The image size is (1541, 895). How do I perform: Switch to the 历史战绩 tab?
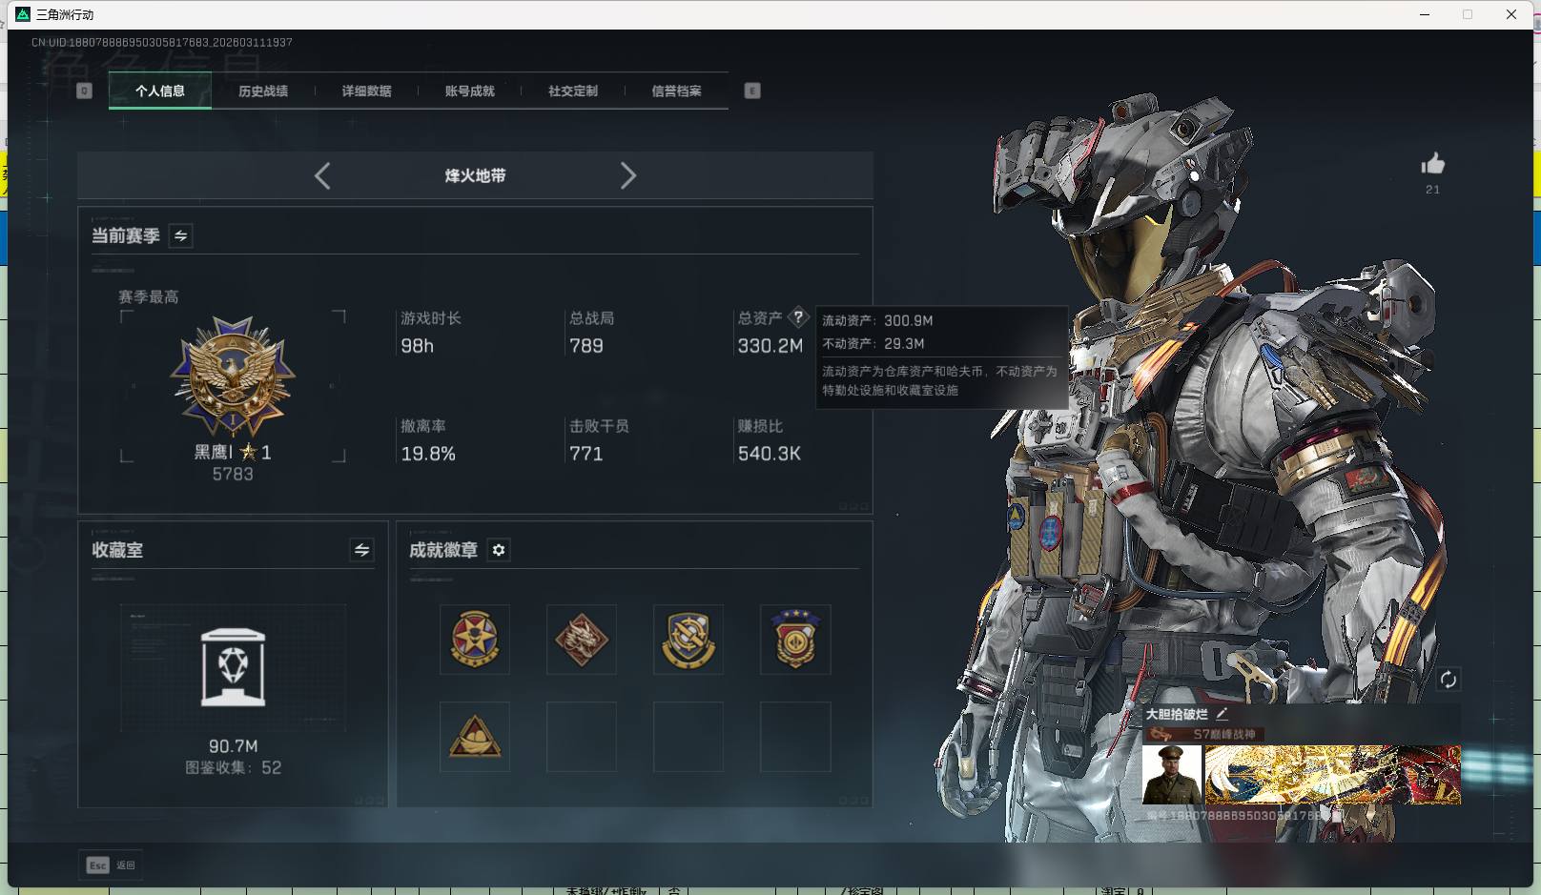(263, 91)
